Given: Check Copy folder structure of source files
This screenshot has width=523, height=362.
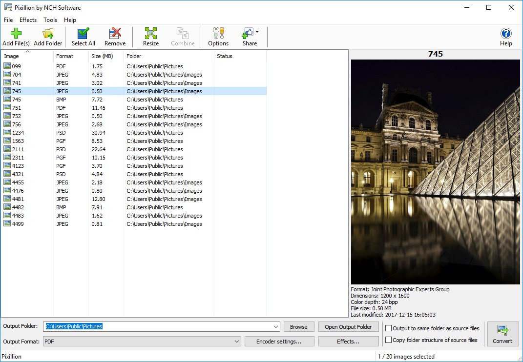Looking at the screenshot, I should pyautogui.click(x=389, y=340).
